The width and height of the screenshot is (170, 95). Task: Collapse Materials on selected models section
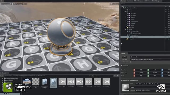point(121,80)
